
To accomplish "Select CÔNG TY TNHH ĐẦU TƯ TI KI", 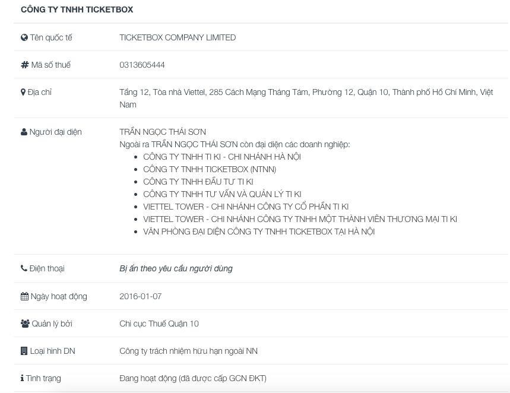I will click(x=198, y=182).
